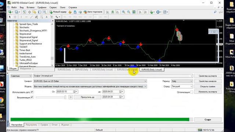This screenshot has width=235, height=132.
Task: Click the visualization speed slider
Action: click(x=51, y=97)
